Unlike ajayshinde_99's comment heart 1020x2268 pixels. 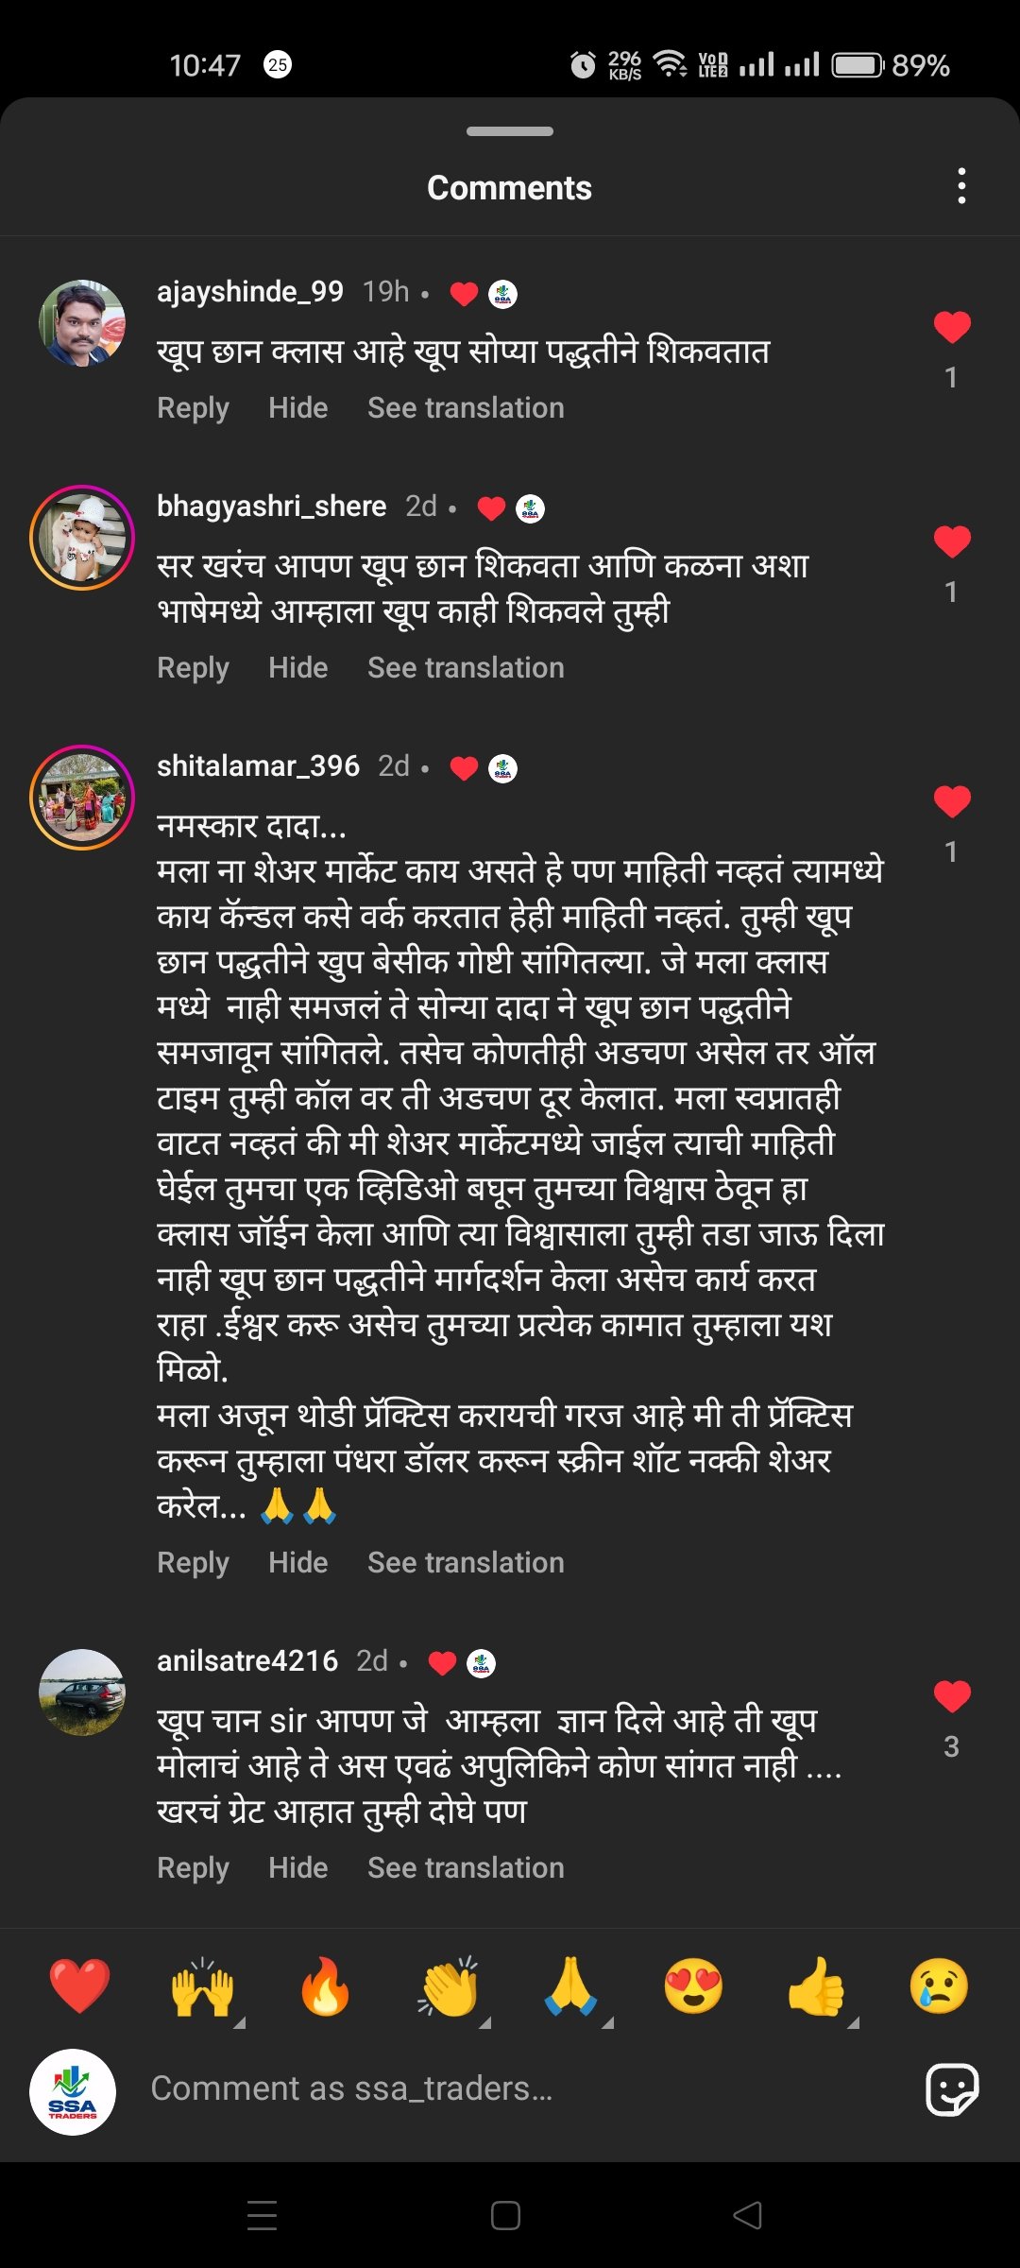coord(952,328)
